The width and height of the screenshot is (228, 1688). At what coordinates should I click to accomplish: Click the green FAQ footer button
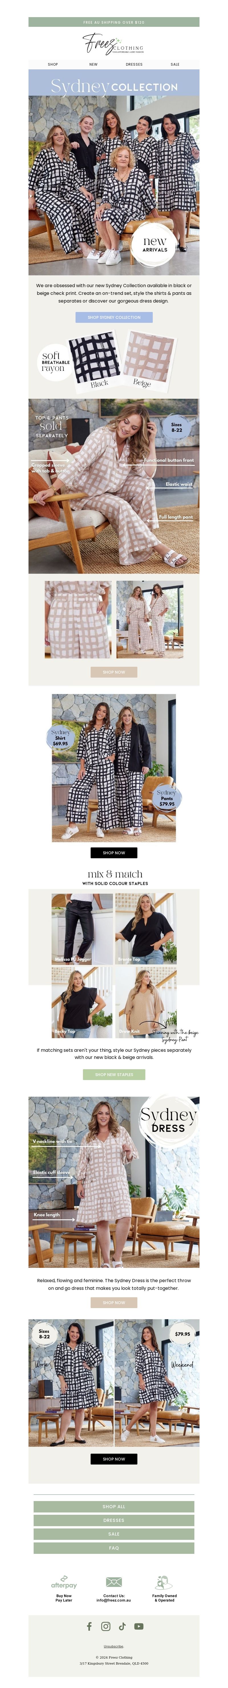click(114, 1548)
